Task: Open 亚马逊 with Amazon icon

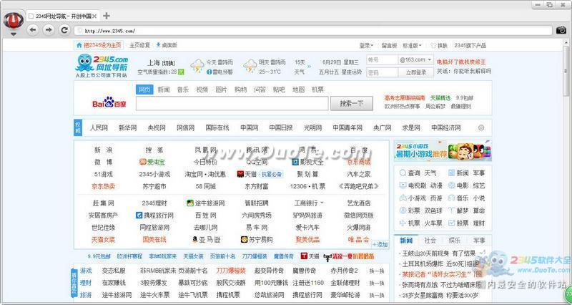Action: point(207,240)
